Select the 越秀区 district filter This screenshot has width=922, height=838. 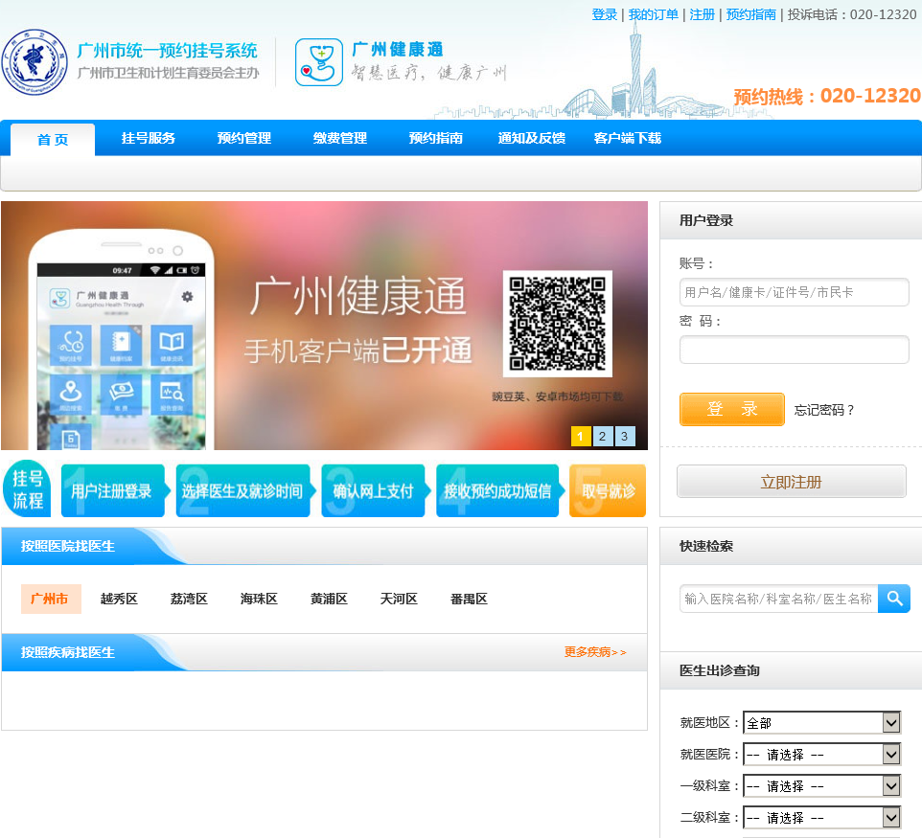[x=119, y=599]
